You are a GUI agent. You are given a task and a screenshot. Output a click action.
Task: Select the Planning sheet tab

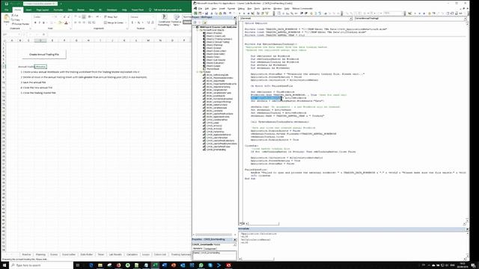pyautogui.click(x=40, y=254)
